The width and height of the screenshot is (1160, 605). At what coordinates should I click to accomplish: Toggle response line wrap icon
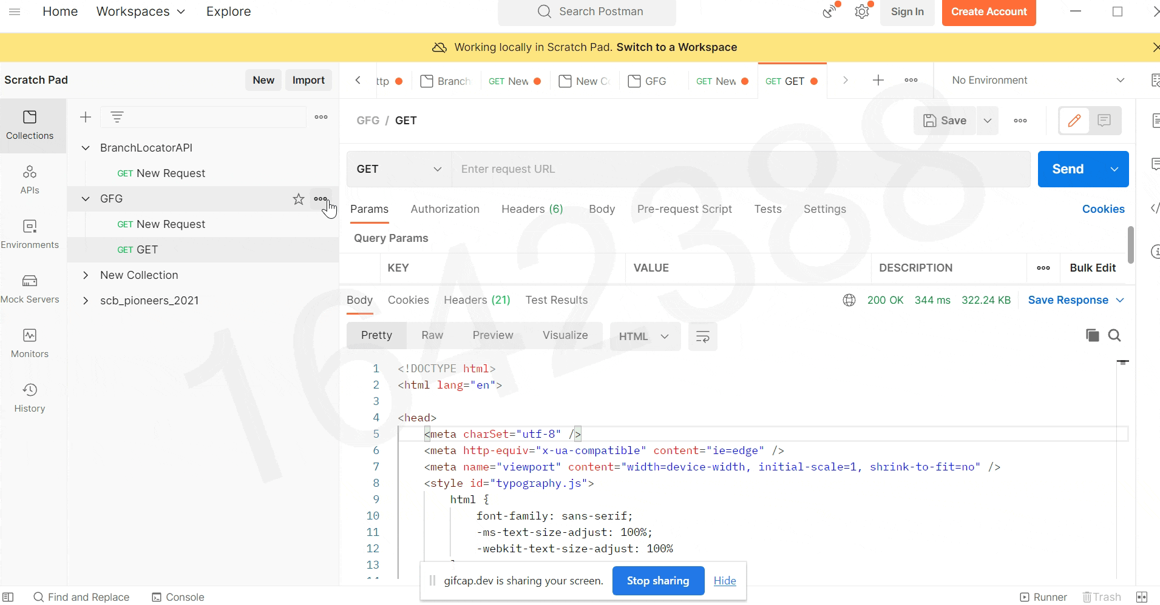[702, 336]
